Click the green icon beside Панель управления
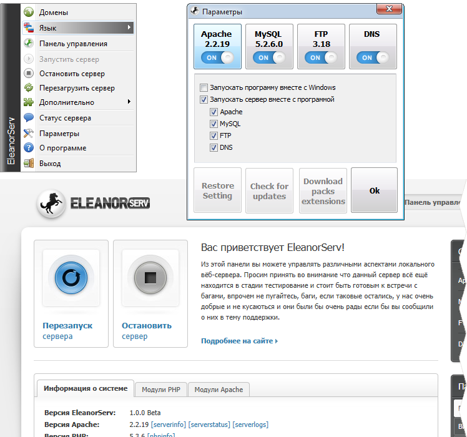Viewport: 467px width, 437px height. (x=29, y=44)
